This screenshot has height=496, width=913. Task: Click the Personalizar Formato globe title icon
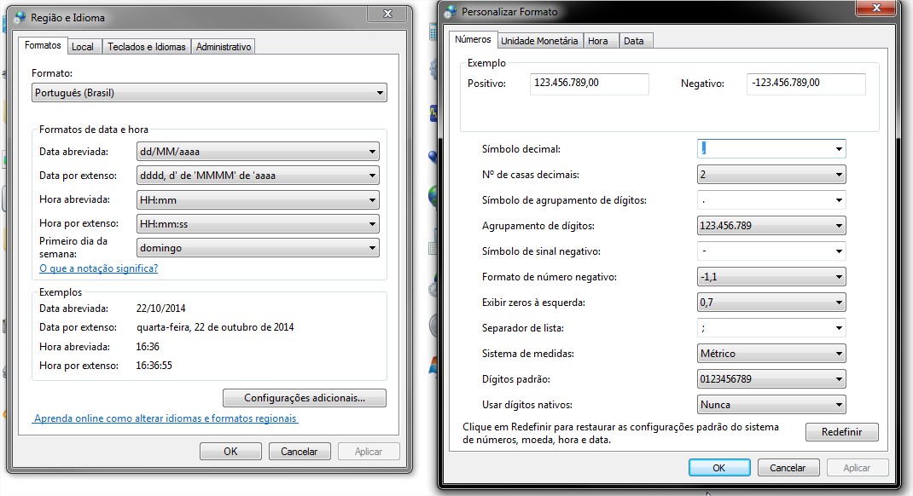pos(450,12)
